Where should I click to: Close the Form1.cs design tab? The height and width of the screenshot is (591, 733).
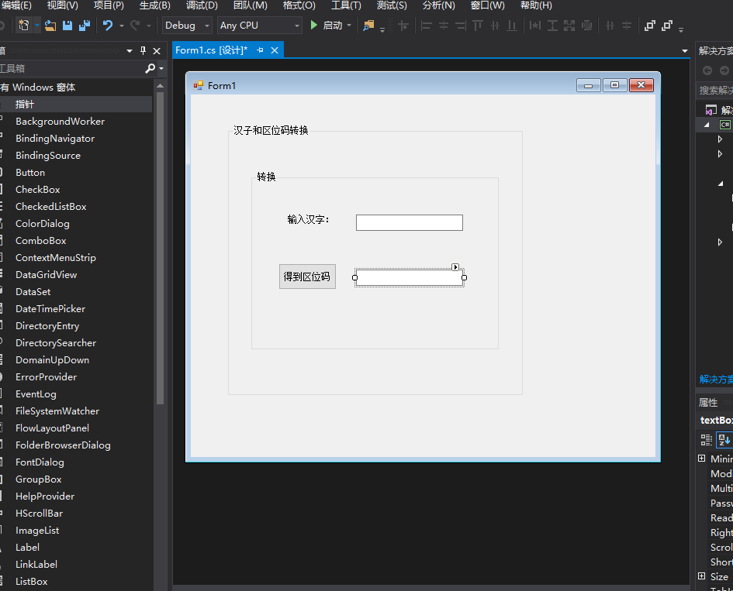pyautogui.click(x=275, y=50)
